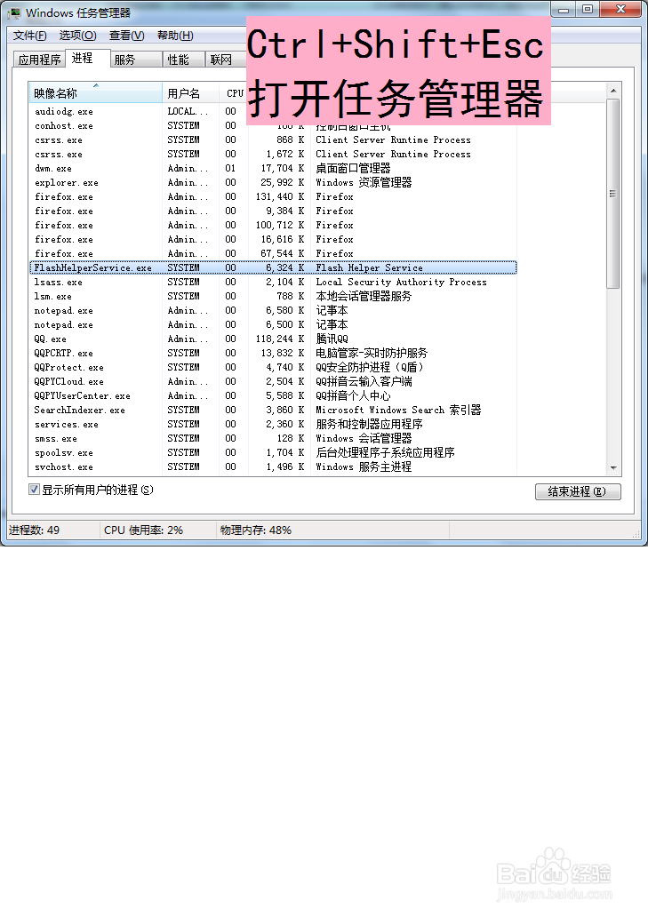Select firefox.exe using 131,440 K
648x917 pixels.
pos(273,196)
